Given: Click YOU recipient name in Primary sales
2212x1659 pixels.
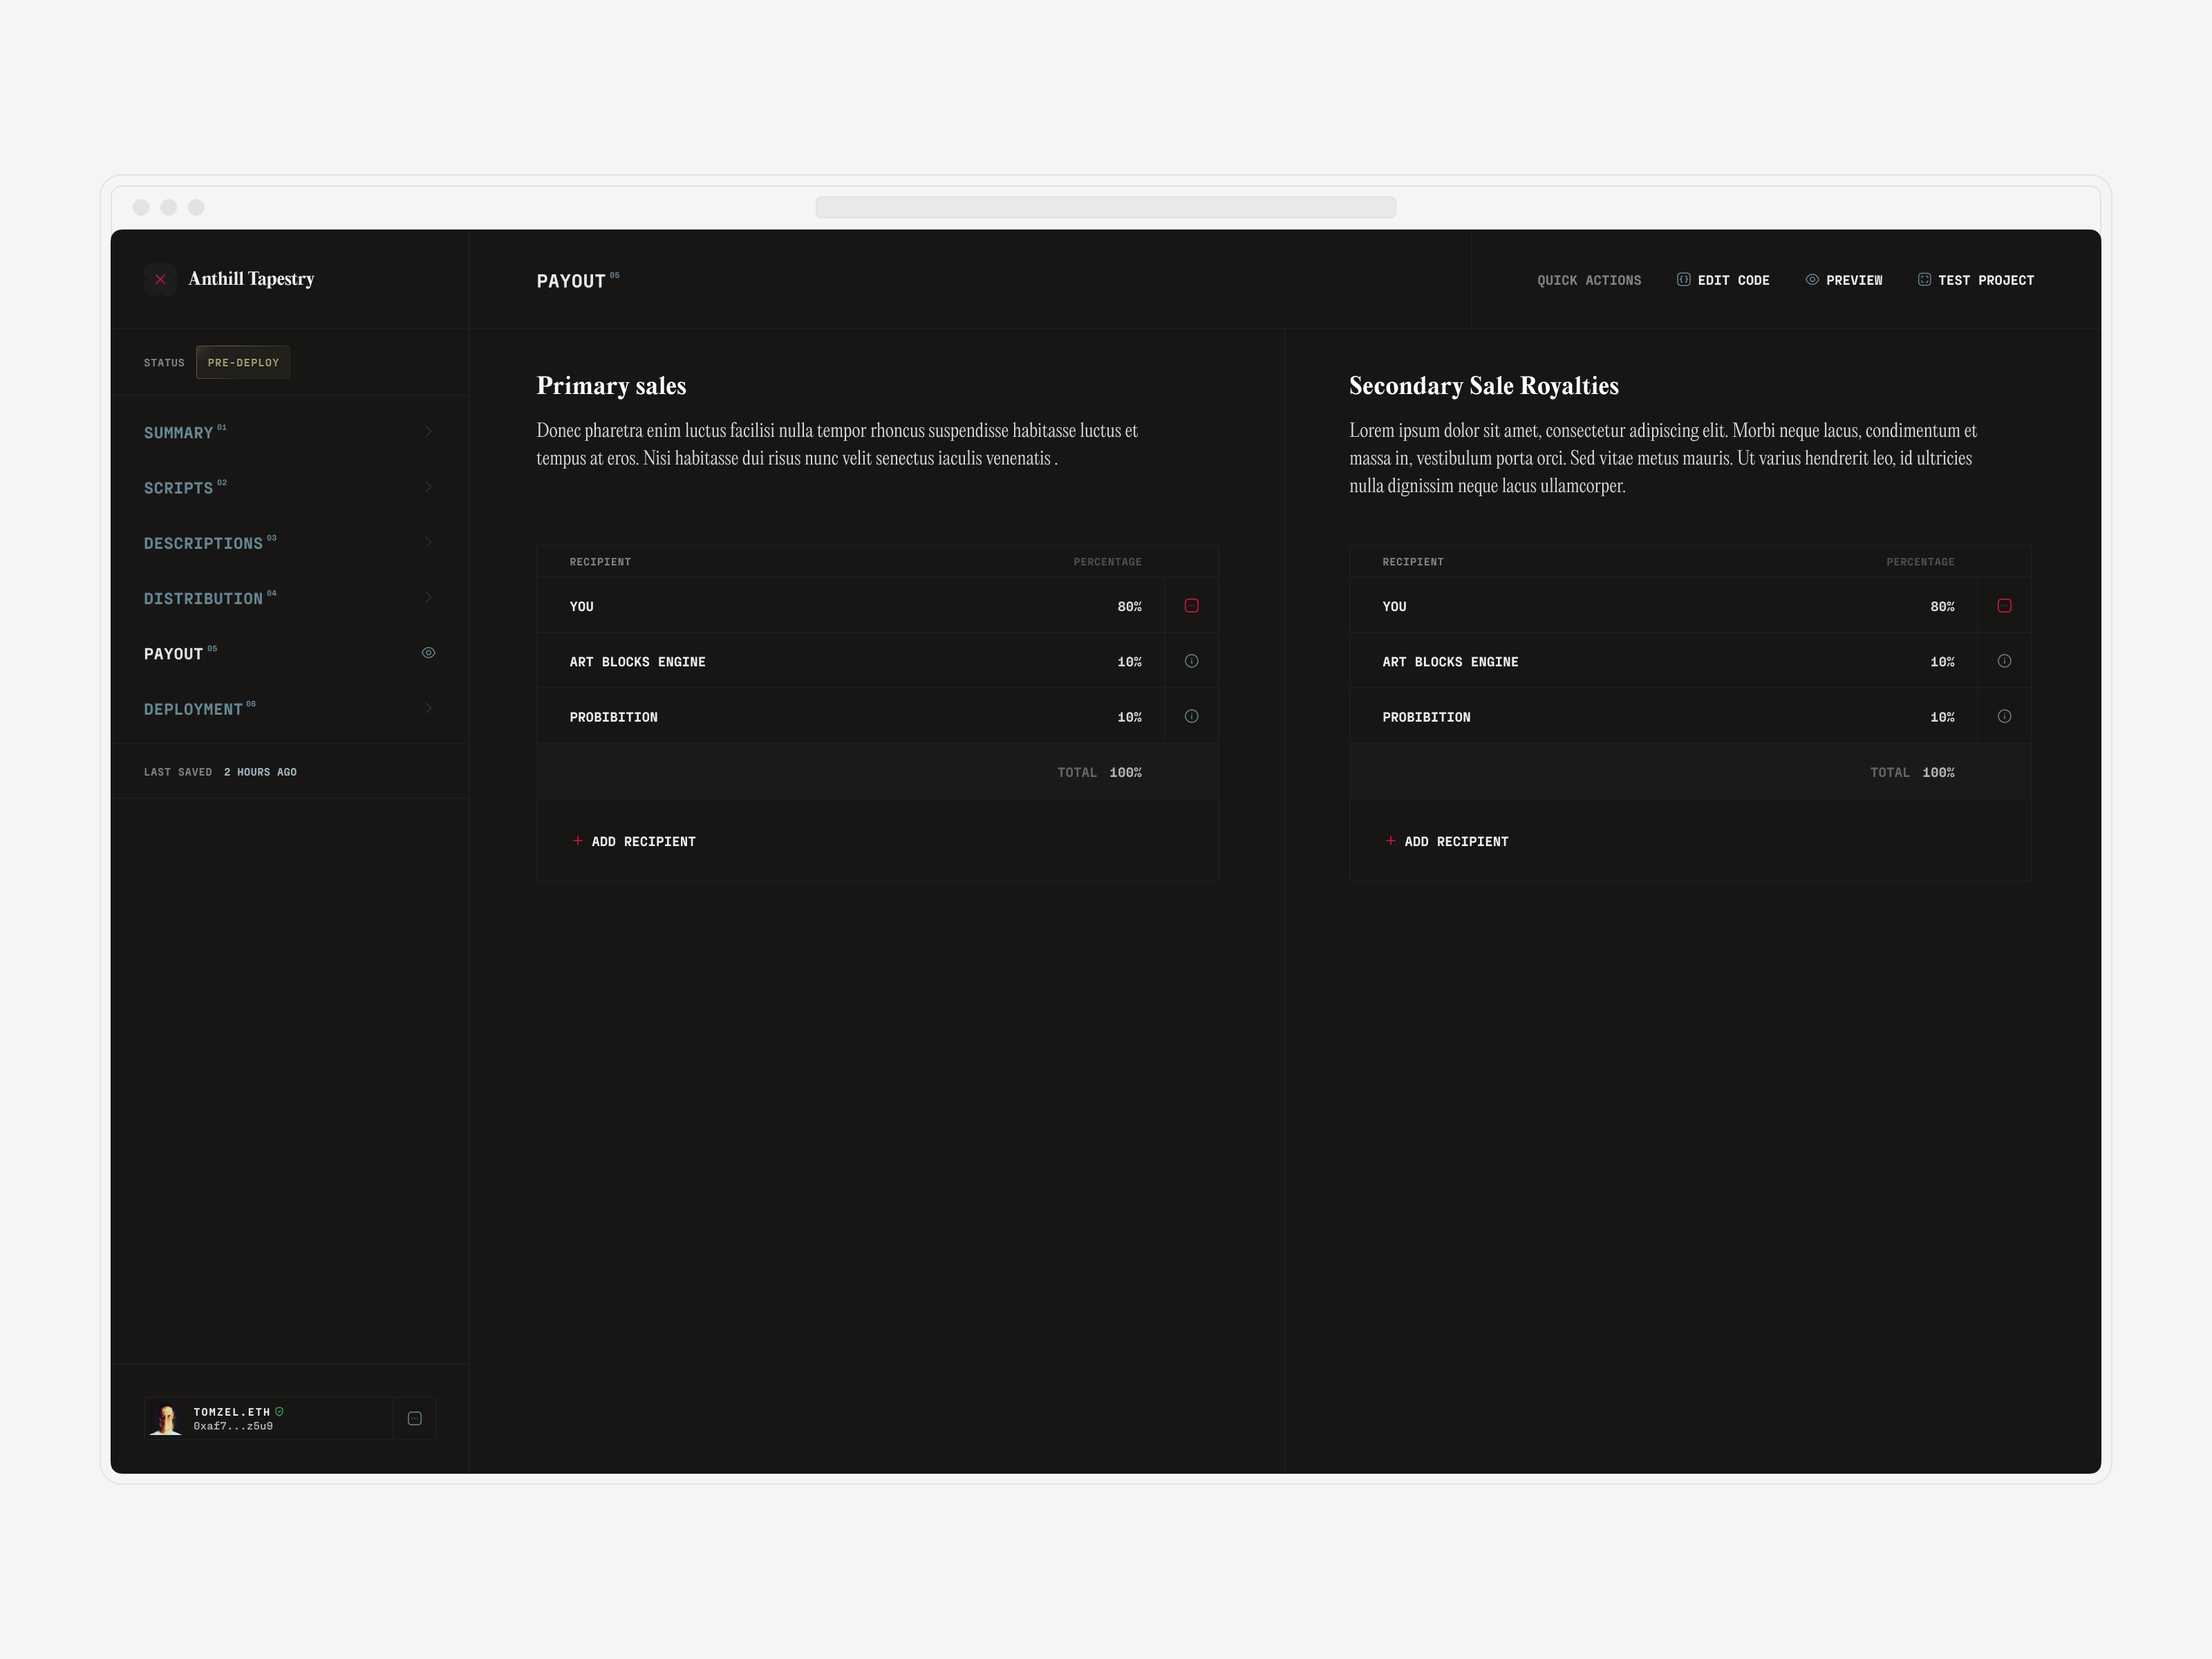Looking at the screenshot, I should [581, 606].
